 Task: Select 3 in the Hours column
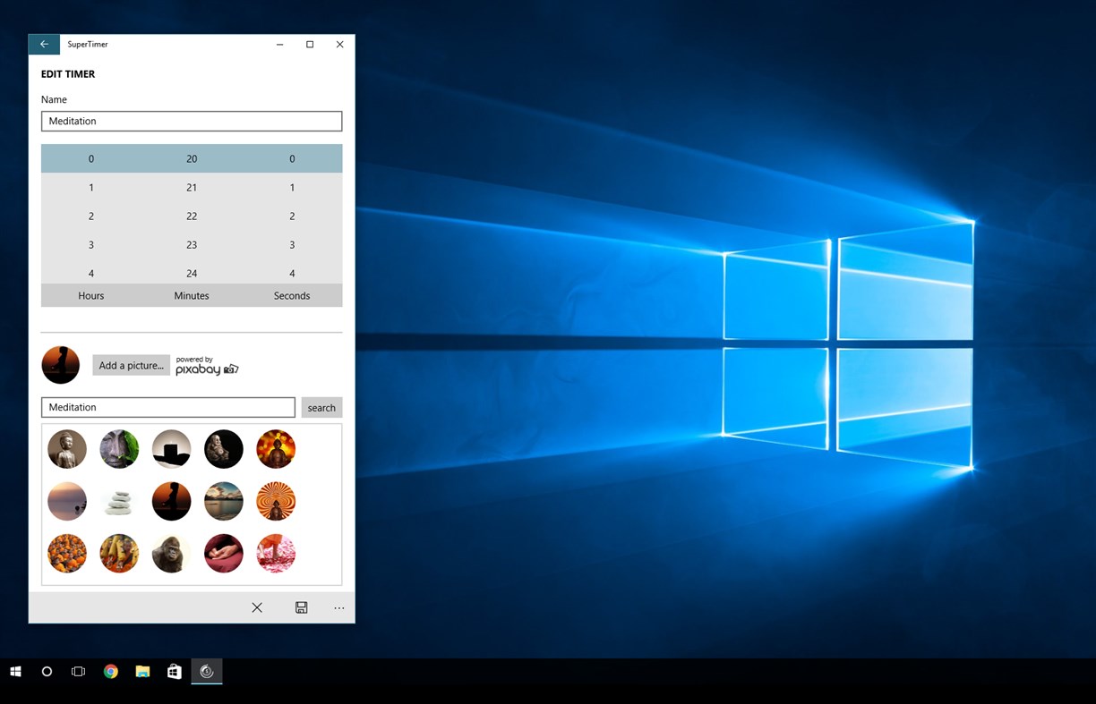90,244
